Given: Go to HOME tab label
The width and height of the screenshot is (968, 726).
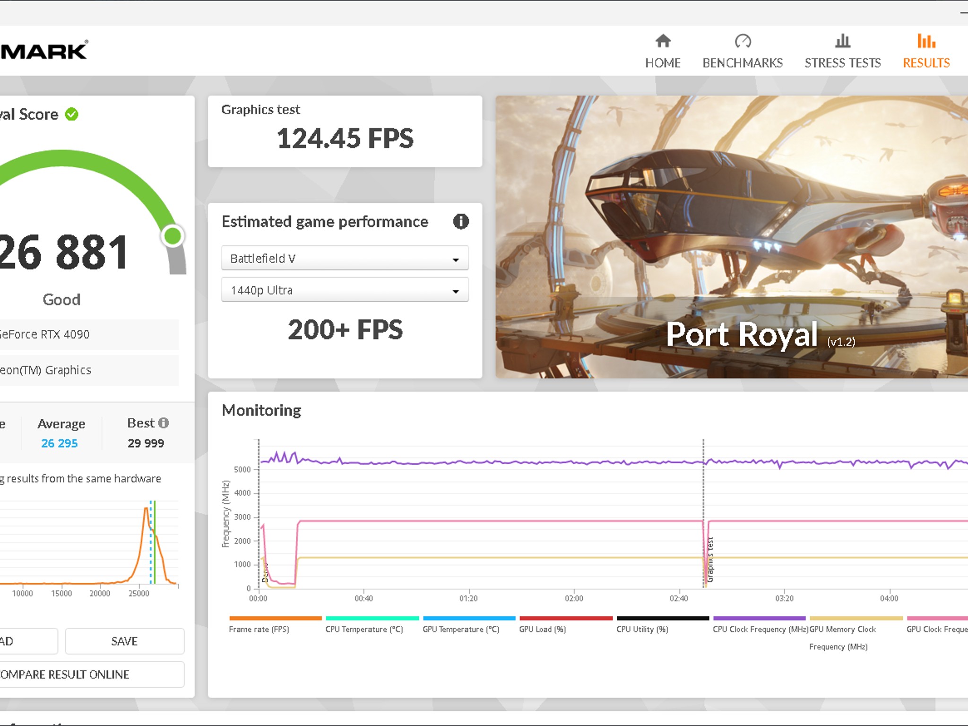Looking at the screenshot, I should click(663, 63).
